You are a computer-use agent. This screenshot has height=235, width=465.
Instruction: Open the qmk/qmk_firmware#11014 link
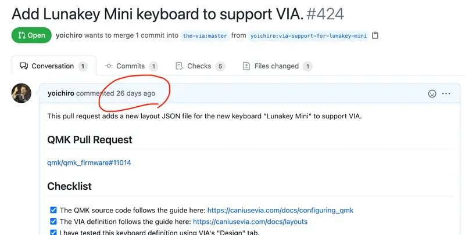(x=89, y=162)
